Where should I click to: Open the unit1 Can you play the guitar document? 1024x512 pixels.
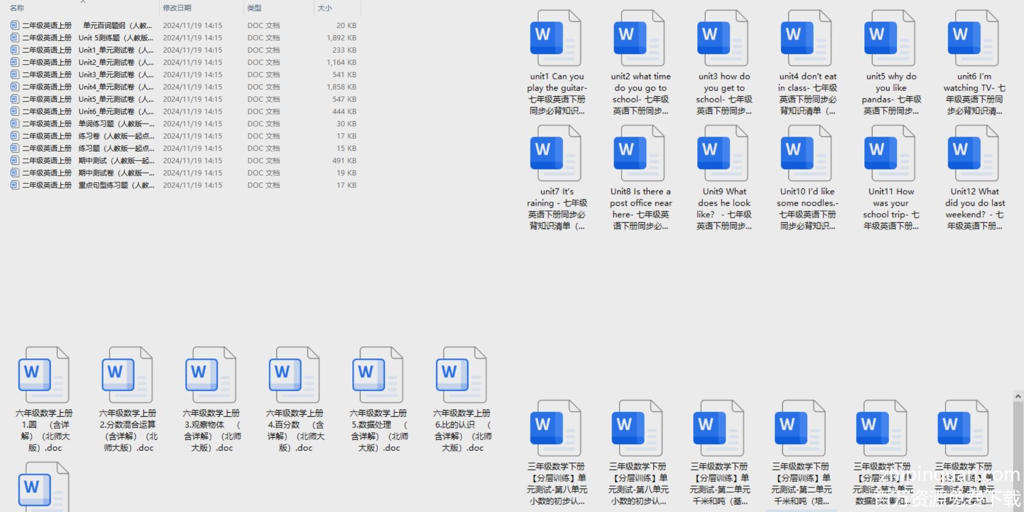[556, 40]
